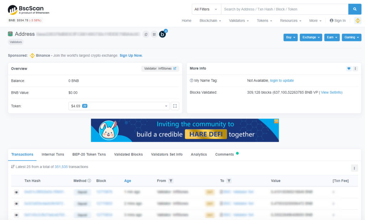Screen dimensions: 365x220
Task: Expand the More menu
Action: 315,20
